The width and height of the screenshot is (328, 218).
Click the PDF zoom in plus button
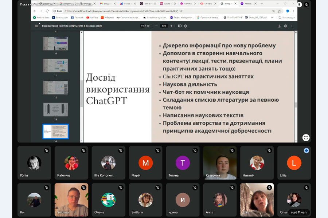click(171, 26)
